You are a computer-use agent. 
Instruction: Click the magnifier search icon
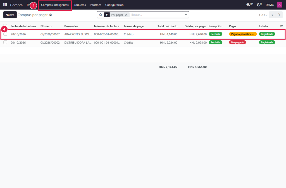click(101, 15)
